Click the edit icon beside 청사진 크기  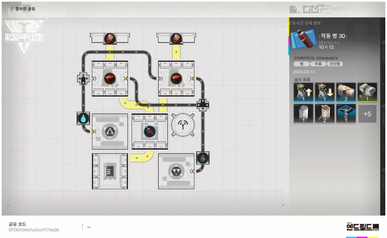point(321,42)
